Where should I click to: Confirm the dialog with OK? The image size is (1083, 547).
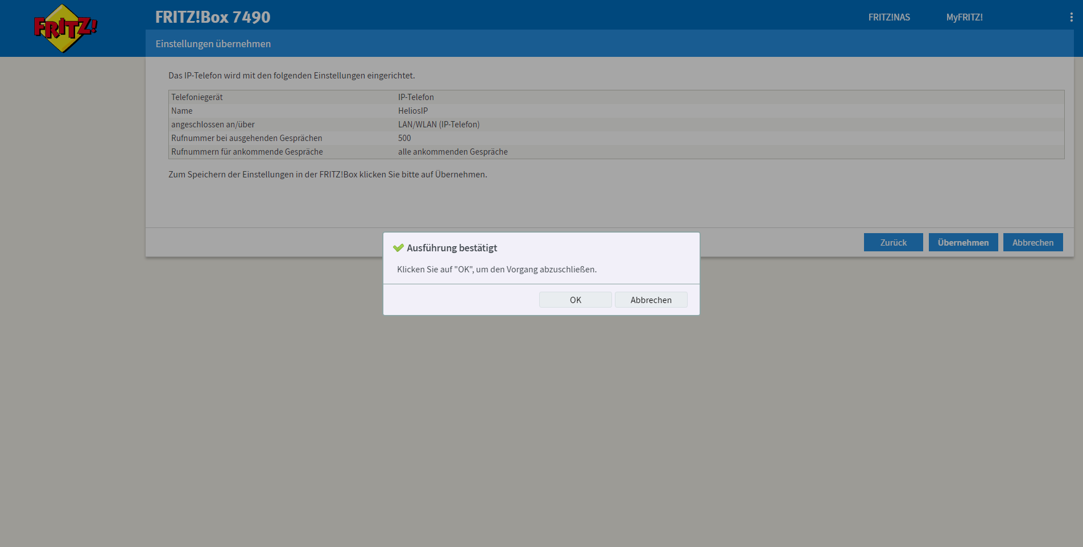pos(575,300)
